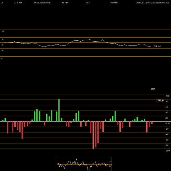Screen dimensions: 171x171
Task: Click the 'SI MunafaSutraR' header text
Action: 42,3
